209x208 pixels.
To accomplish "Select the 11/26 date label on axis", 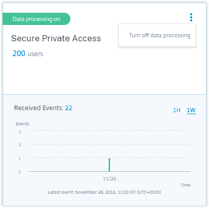I will [110, 179].
